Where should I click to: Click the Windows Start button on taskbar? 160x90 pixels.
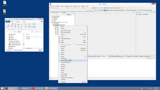coord(2,88)
